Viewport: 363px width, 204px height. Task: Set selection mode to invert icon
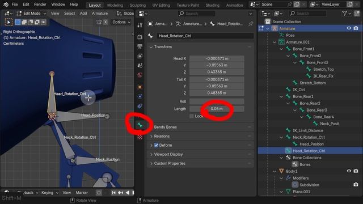point(37,22)
